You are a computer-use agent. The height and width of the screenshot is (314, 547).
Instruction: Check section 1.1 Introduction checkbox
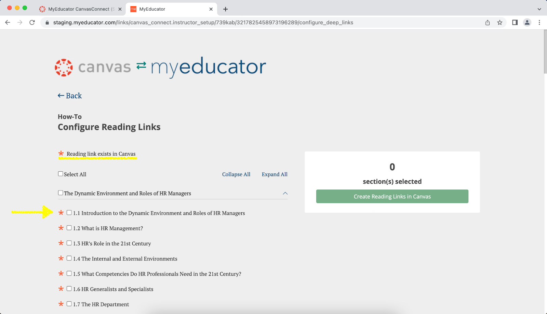tap(69, 213)
